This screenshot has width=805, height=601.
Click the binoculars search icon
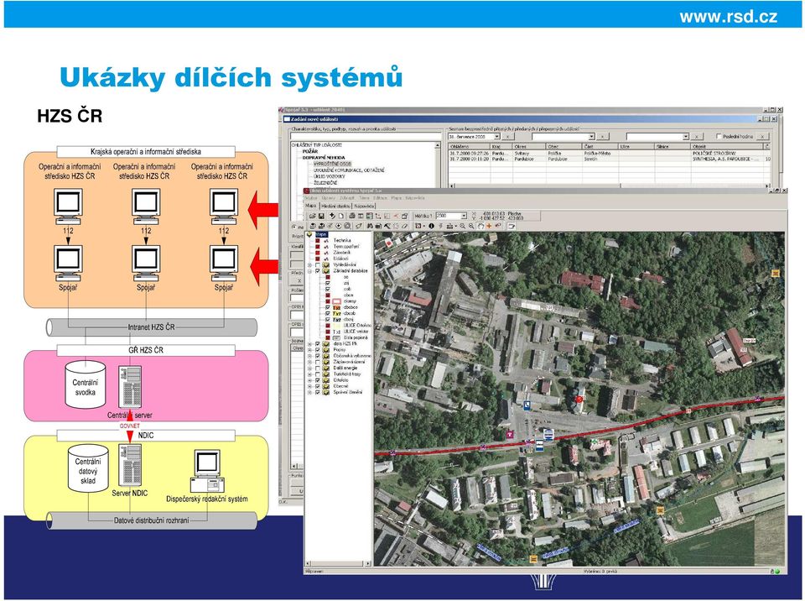(x=370, y=226)
